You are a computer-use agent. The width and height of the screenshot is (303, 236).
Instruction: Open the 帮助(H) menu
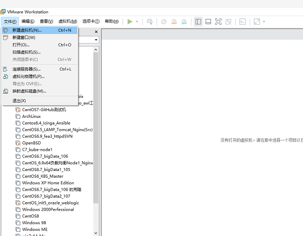point(112,22)
